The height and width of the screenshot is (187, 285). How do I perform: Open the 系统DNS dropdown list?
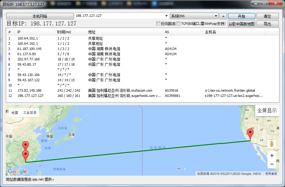pos(216,16)
